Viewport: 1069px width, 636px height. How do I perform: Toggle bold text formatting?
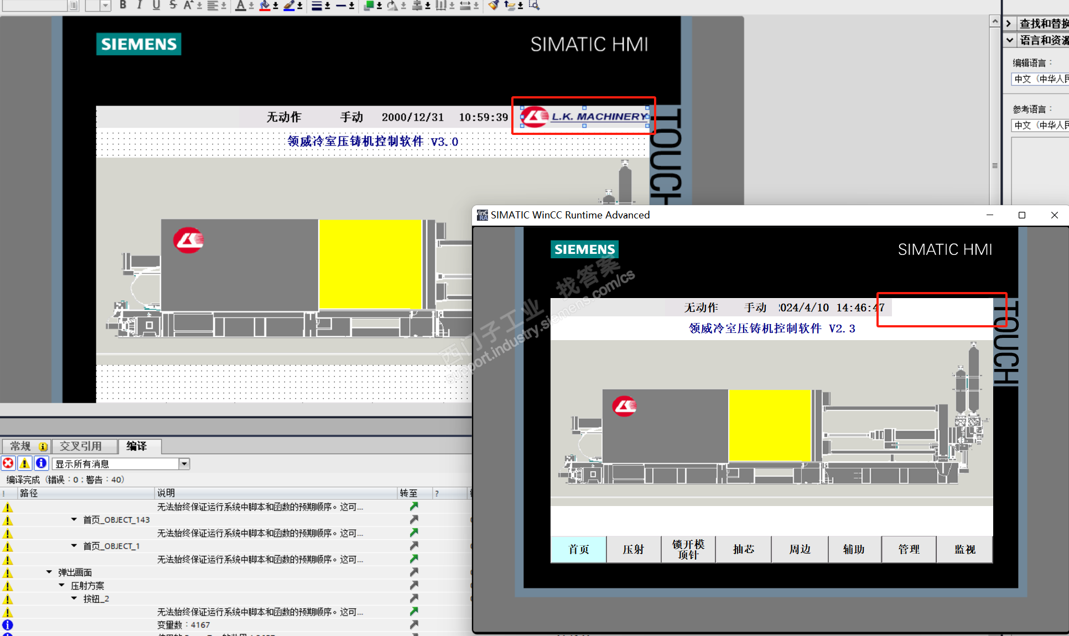pos(123,5)
